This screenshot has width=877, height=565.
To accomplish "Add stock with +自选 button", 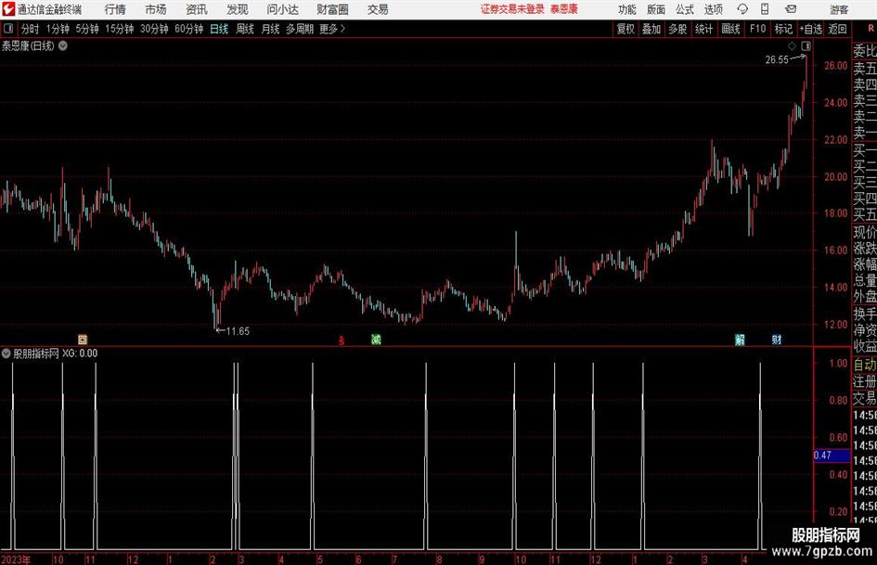I will tap(810, 29).
